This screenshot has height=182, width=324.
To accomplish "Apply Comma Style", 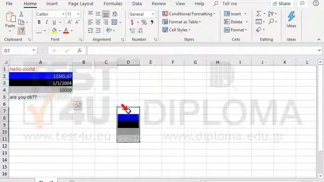I will (x=152, y=22).
